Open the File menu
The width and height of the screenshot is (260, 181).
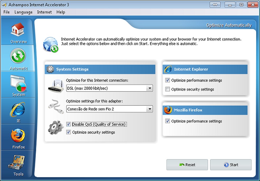[6, 12]
